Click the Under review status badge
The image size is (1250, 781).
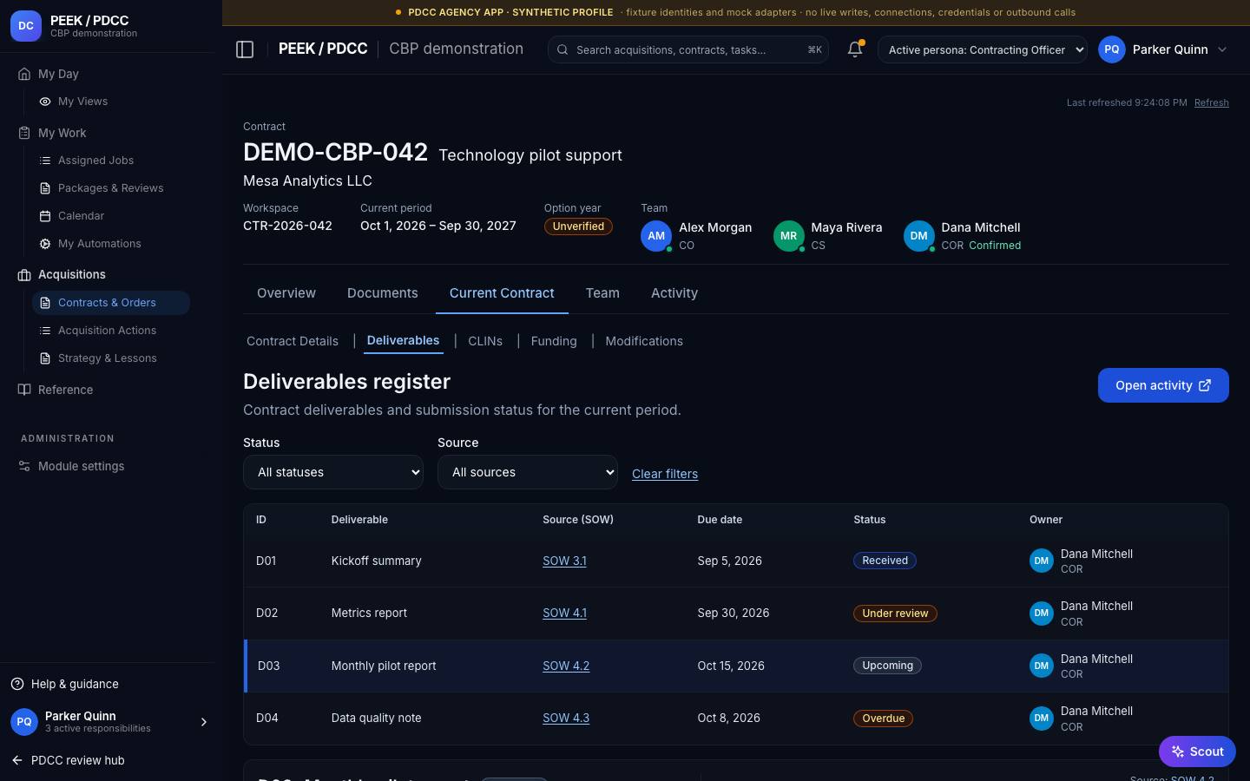coord(895,614)
